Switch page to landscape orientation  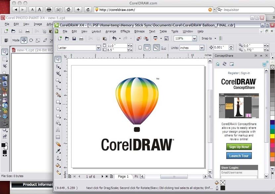point(147,48)
